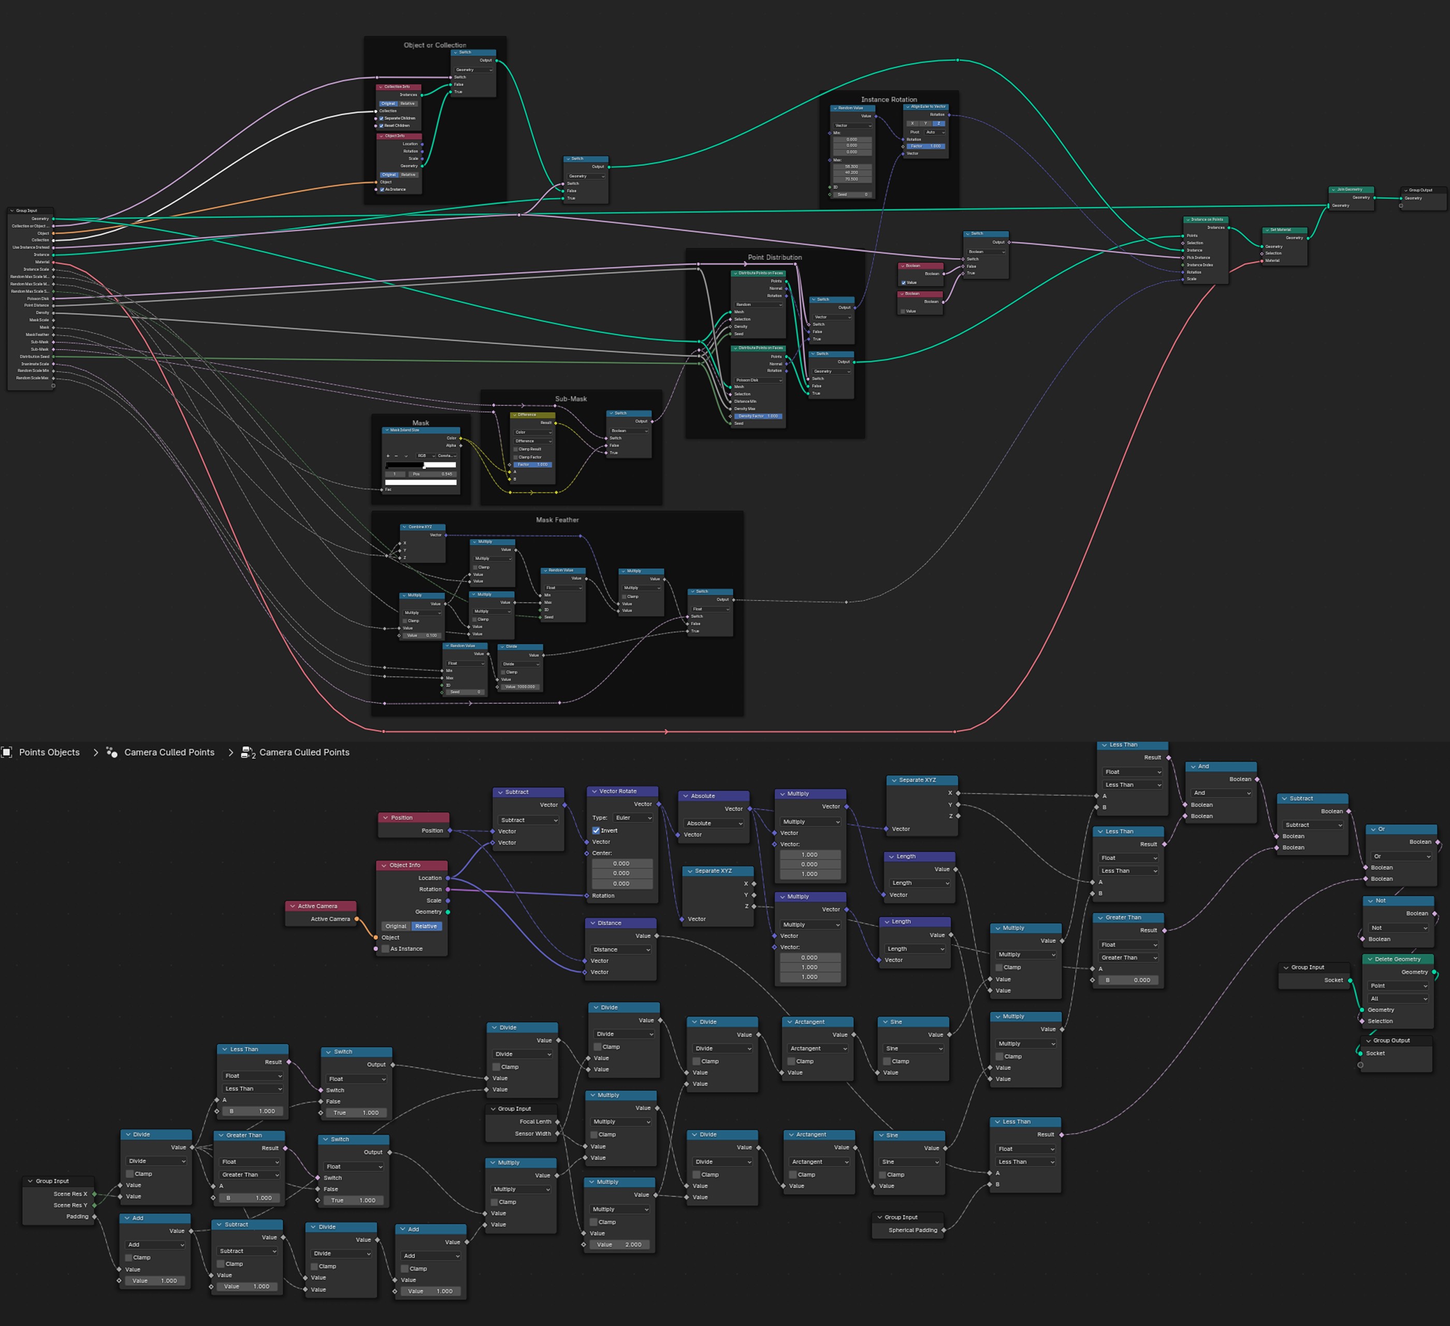Open the Point domain dropdown on Delete Geometry

[1398, 986]
